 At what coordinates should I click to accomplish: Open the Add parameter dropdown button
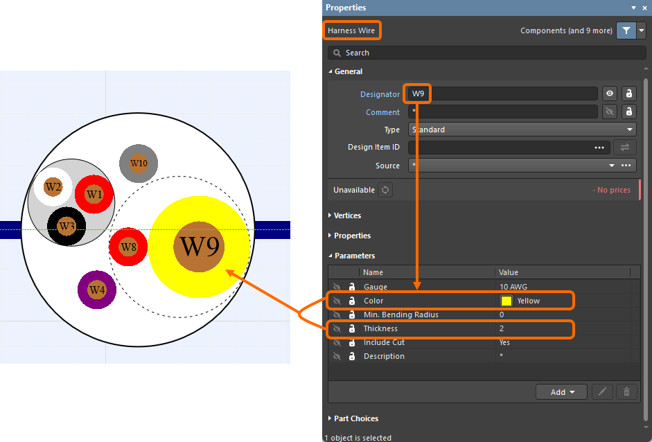(x=561, y=392)
